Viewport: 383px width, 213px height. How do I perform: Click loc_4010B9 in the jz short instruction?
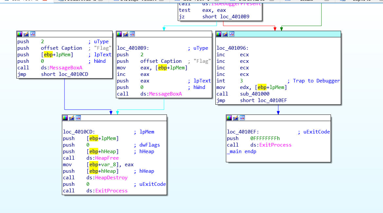[235, 17]
